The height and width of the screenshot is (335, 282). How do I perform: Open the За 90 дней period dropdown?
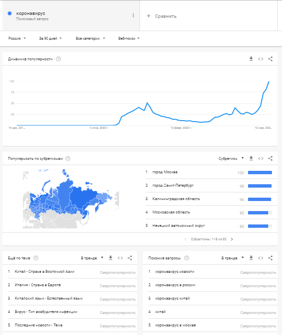50,38
